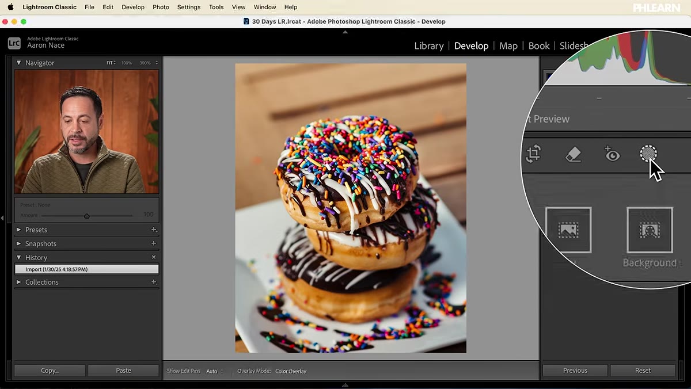Click the Previous button

pos(575,371)
